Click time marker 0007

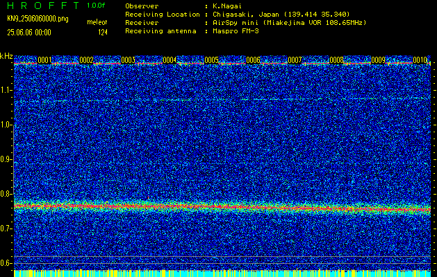coord(295,60)
